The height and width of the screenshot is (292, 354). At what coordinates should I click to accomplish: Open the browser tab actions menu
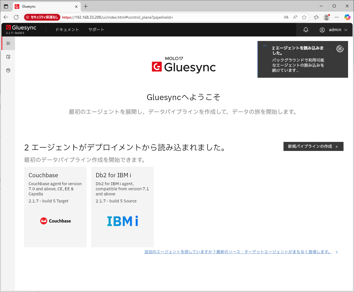[x=6, y=6]
